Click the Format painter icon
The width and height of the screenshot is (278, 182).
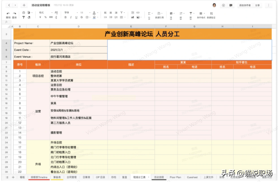pyautogui.click(x=24, y=17)
